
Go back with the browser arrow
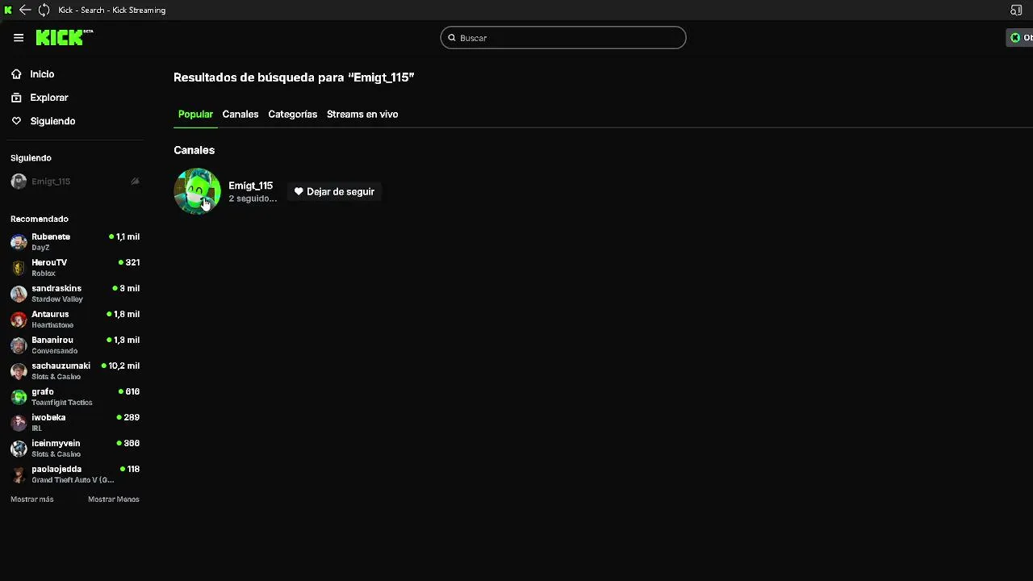click(25, 10)
